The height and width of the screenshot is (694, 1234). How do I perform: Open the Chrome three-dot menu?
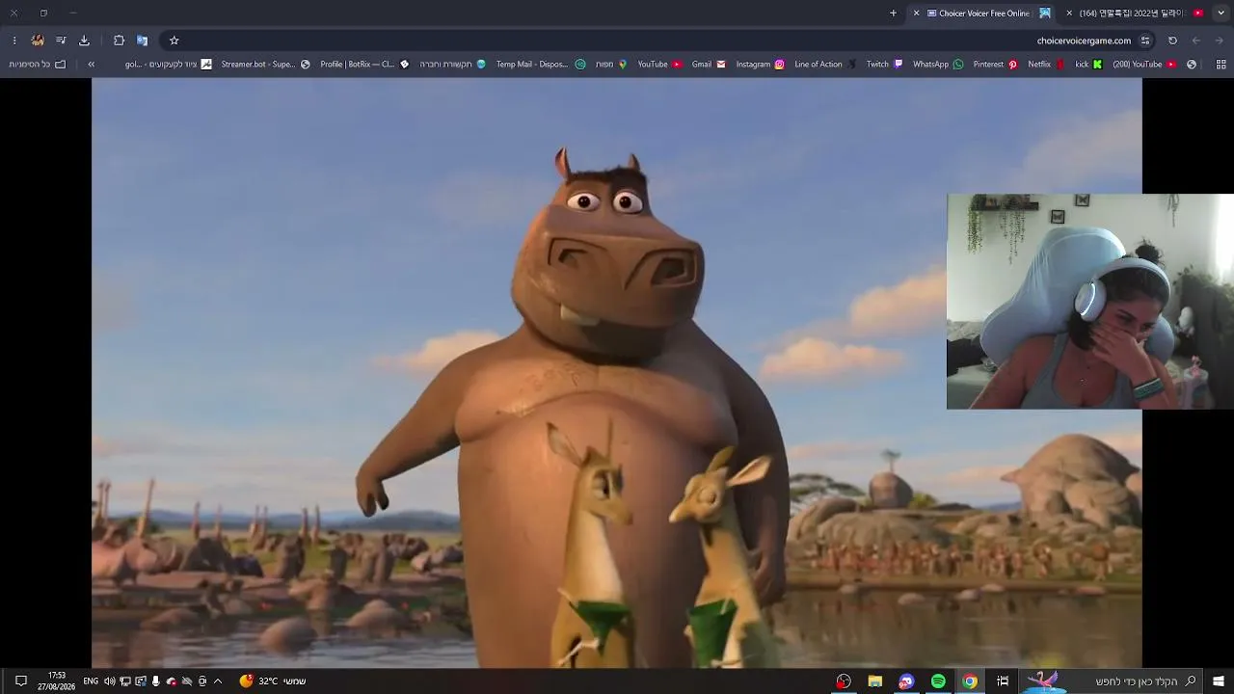(14, 40)
